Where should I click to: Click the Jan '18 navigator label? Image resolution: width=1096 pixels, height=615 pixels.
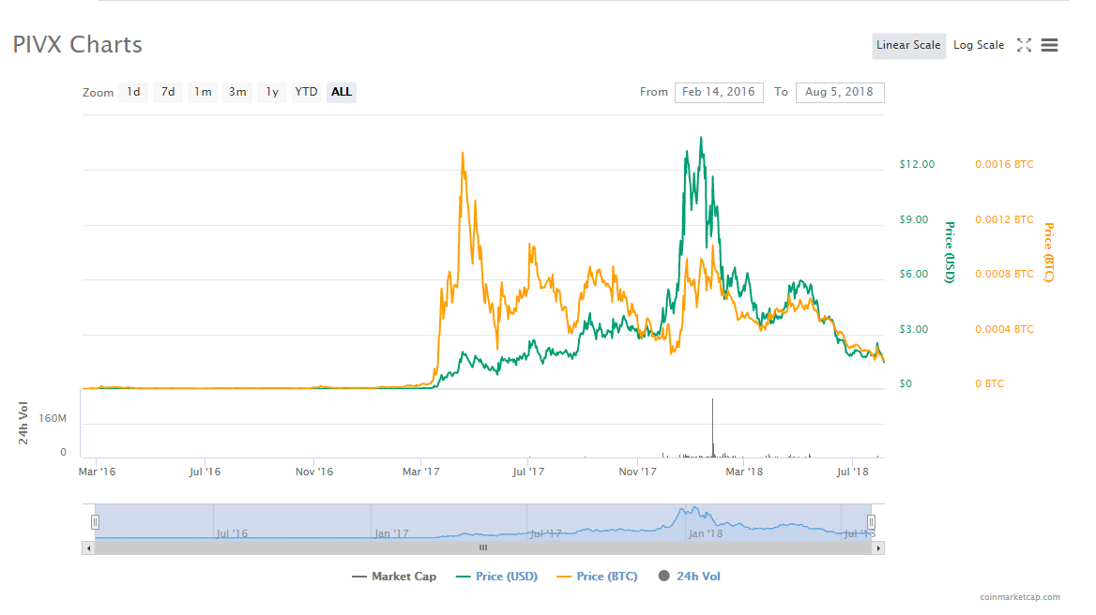pos(706,534)
